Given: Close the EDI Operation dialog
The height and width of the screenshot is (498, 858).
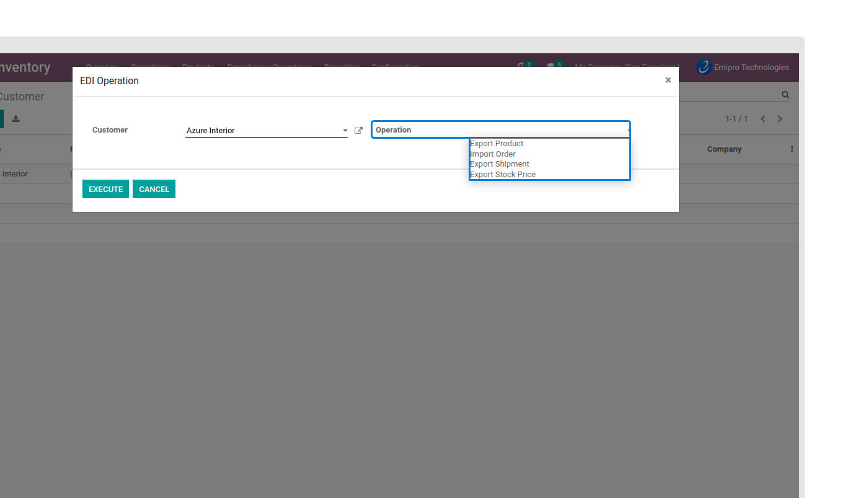Looking at the screenshot, I should (x=668, y=80).
